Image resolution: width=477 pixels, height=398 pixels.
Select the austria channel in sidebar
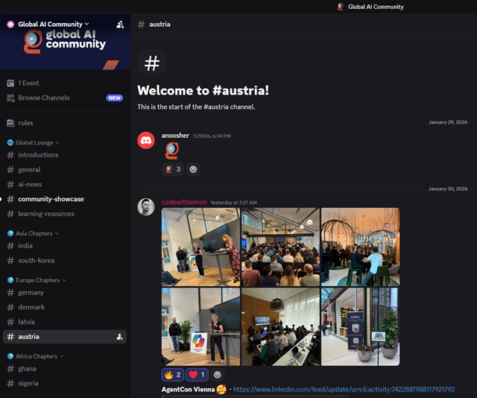[x=65, y=337]
